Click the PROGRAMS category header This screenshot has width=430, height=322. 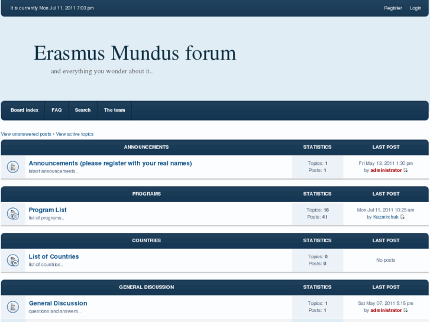click(x=147, y=194)
